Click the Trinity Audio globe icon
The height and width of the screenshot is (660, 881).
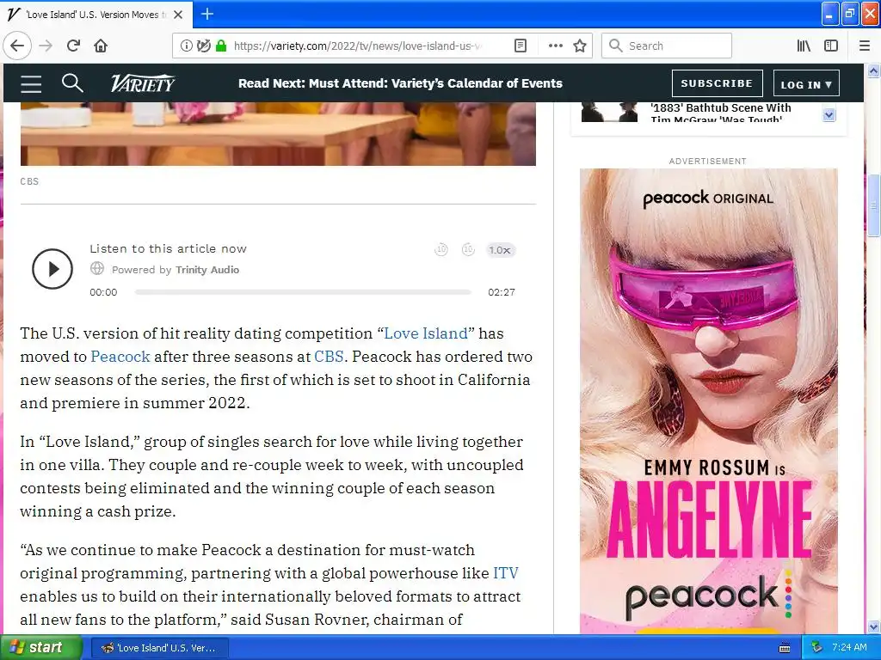point(96,268)
